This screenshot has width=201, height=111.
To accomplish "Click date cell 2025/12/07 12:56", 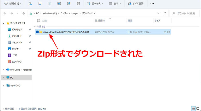I will [x=104, y=32].
